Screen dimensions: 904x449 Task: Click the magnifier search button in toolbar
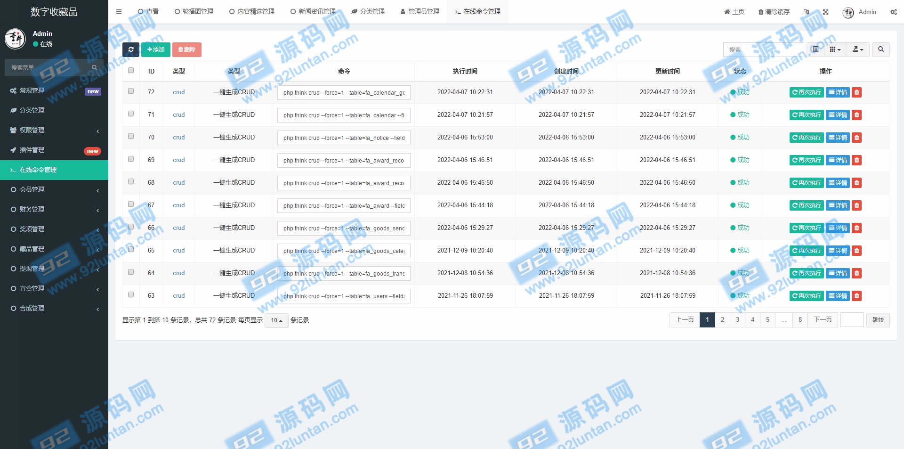880,49
